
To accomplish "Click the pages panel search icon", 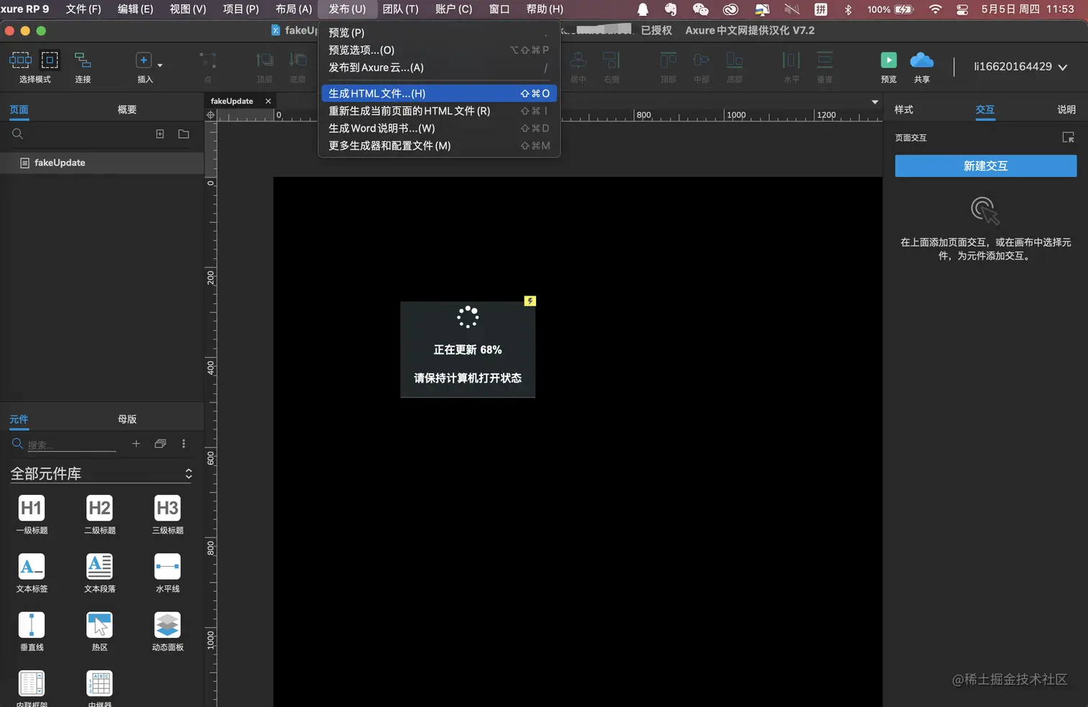I will pos(18,134).
